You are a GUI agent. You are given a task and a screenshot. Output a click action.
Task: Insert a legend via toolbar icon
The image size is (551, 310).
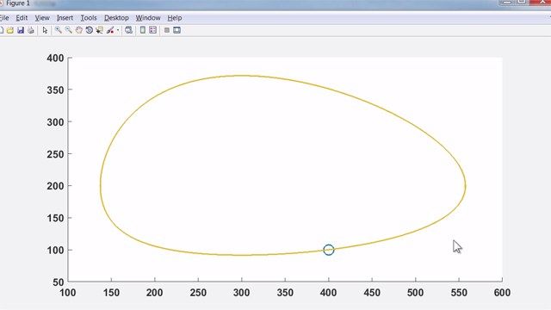coord(153,30)
